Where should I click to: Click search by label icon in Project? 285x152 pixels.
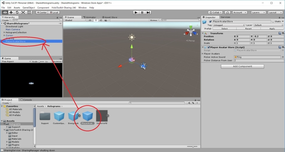193,103
